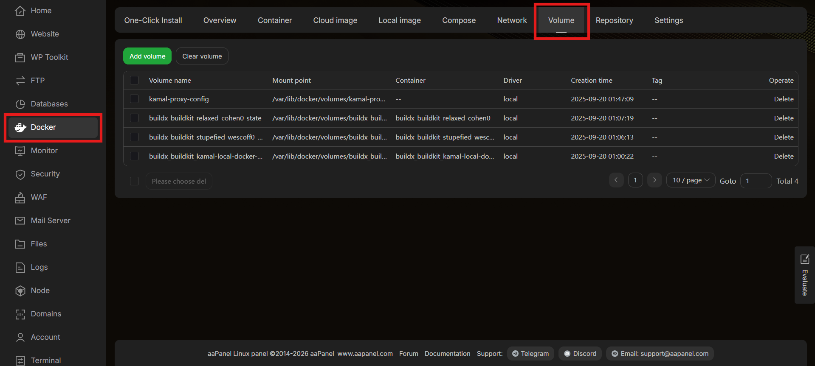This screenshot has height=366, width=815.
Task: Click the FTP transfer arrows icon
Action: point(20,81)
